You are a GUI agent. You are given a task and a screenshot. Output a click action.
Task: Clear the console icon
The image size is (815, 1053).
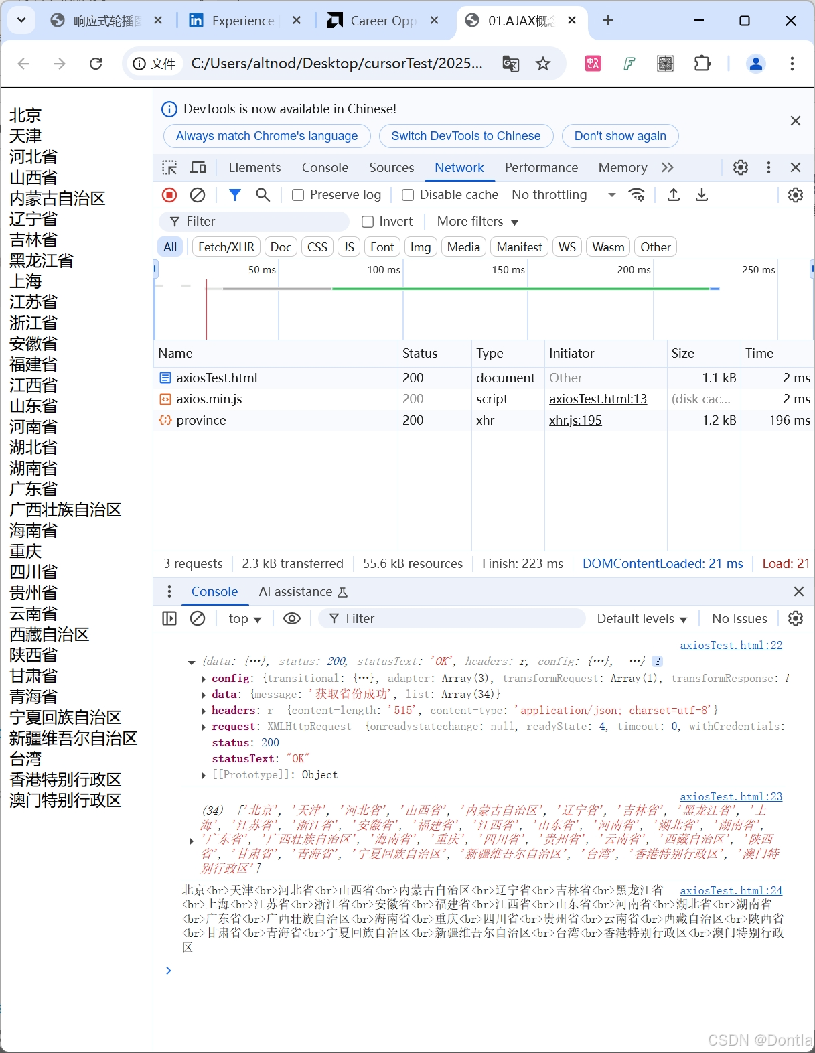coord(198,618)
